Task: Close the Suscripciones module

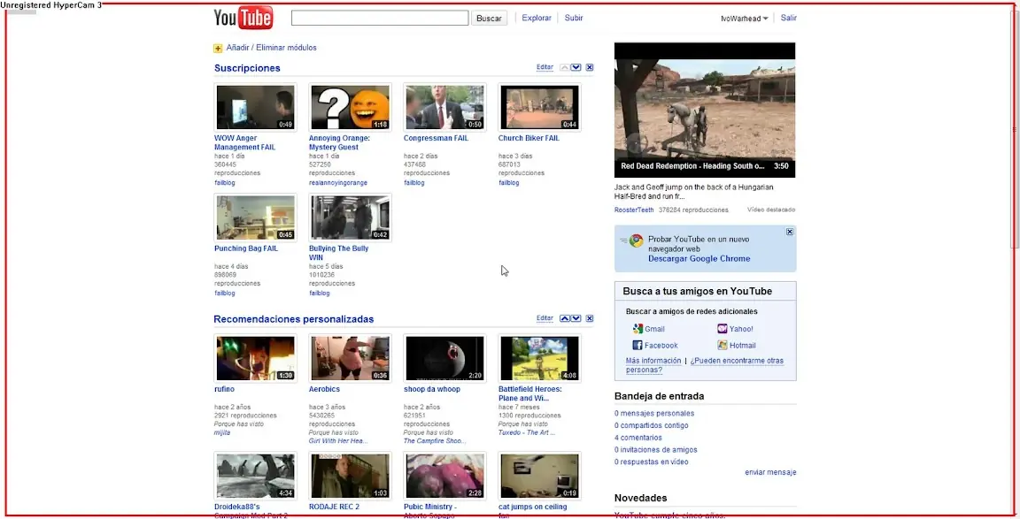Action: [x=590, y=68]
